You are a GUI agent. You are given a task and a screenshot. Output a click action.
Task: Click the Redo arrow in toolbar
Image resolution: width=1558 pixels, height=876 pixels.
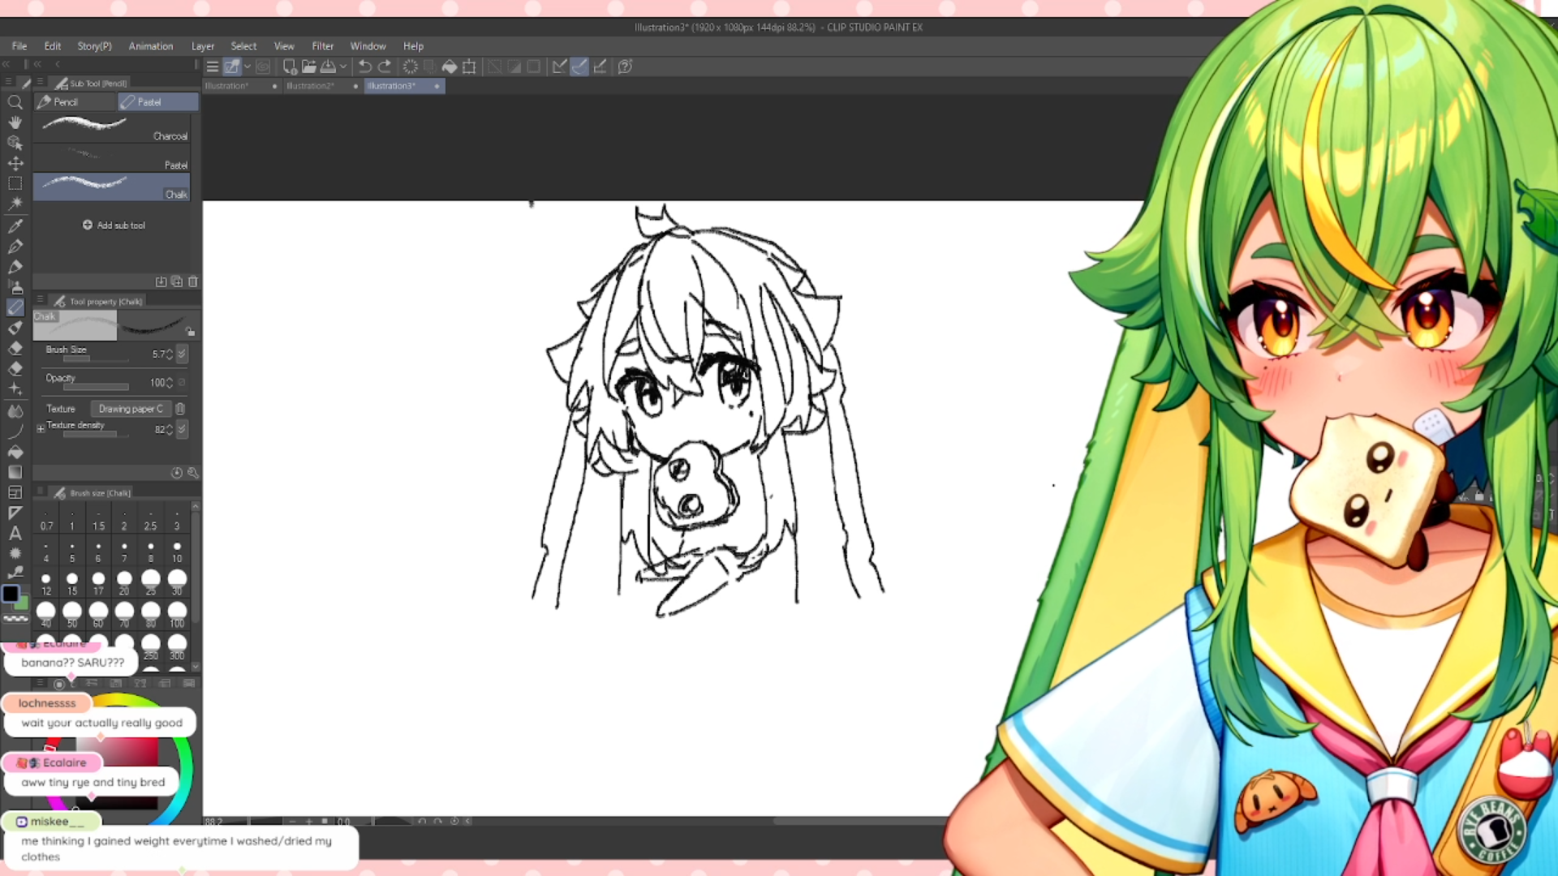click(x=385, y=67)
